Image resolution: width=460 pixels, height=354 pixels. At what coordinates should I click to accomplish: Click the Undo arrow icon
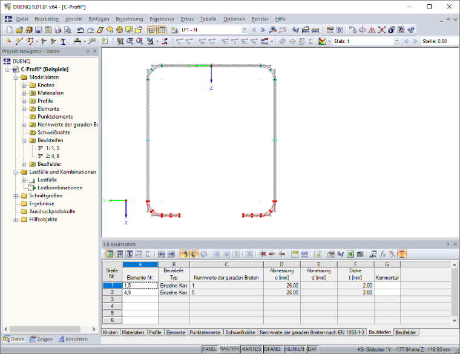[80, 30]
